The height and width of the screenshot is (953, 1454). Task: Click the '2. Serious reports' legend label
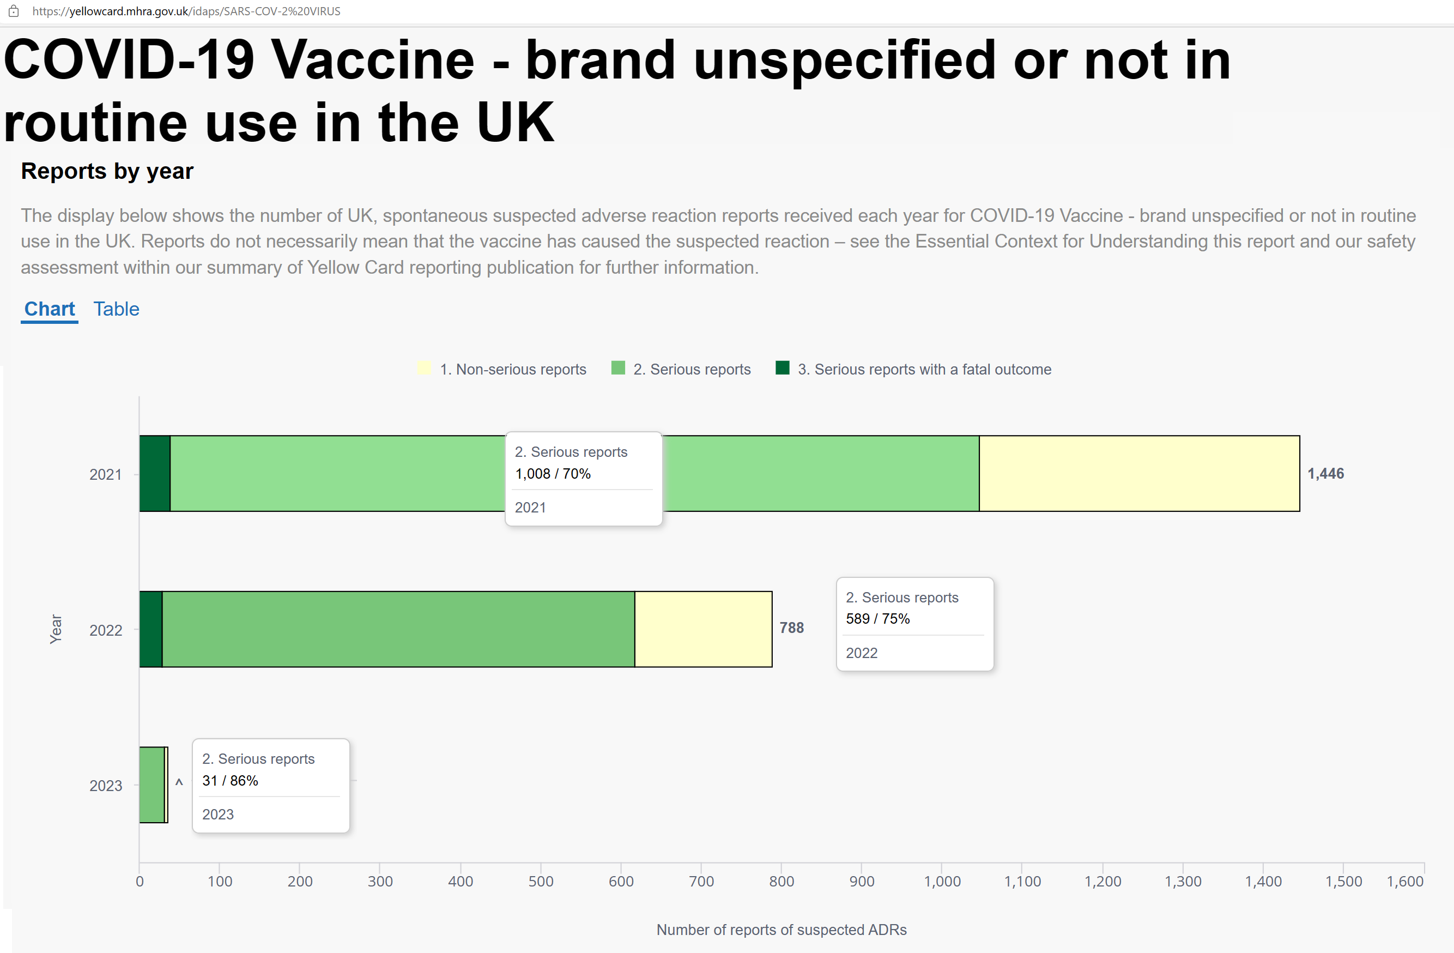692,369
